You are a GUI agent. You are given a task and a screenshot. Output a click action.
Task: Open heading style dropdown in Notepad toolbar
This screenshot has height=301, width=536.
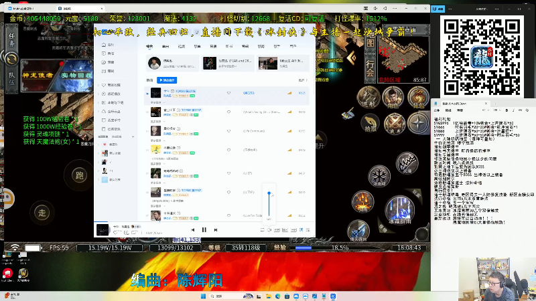pyautogui.click(x=485, y=110)
